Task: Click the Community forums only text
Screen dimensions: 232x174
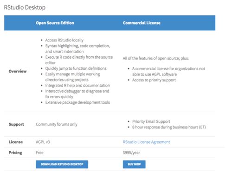Action: click(57, 124)
